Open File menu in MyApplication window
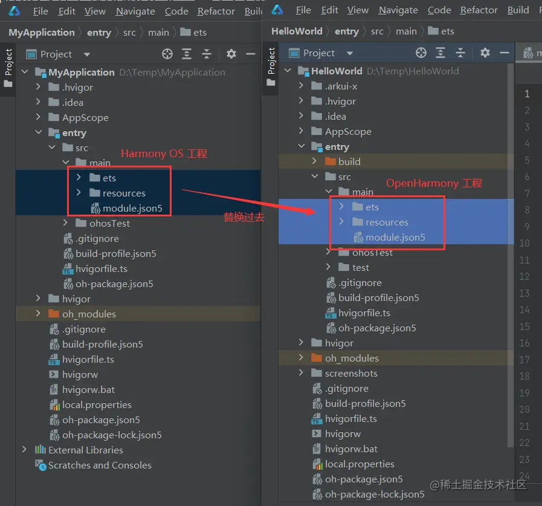The image size is (542, 506). click(40, 11)
